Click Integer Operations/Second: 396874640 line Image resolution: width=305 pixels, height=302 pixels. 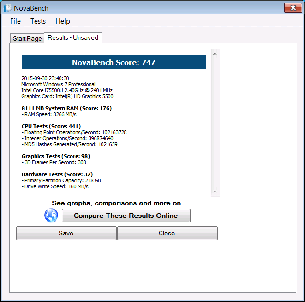pos(67,138)
